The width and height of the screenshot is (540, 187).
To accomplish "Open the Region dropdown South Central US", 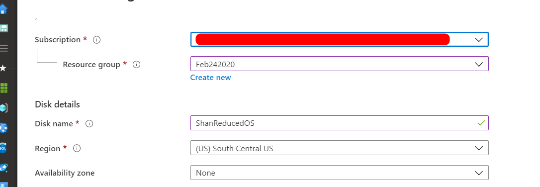I will pyautogui.click(x=339, y=148).
